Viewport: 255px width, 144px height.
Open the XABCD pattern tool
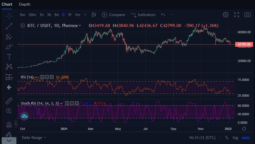(9, 67)
